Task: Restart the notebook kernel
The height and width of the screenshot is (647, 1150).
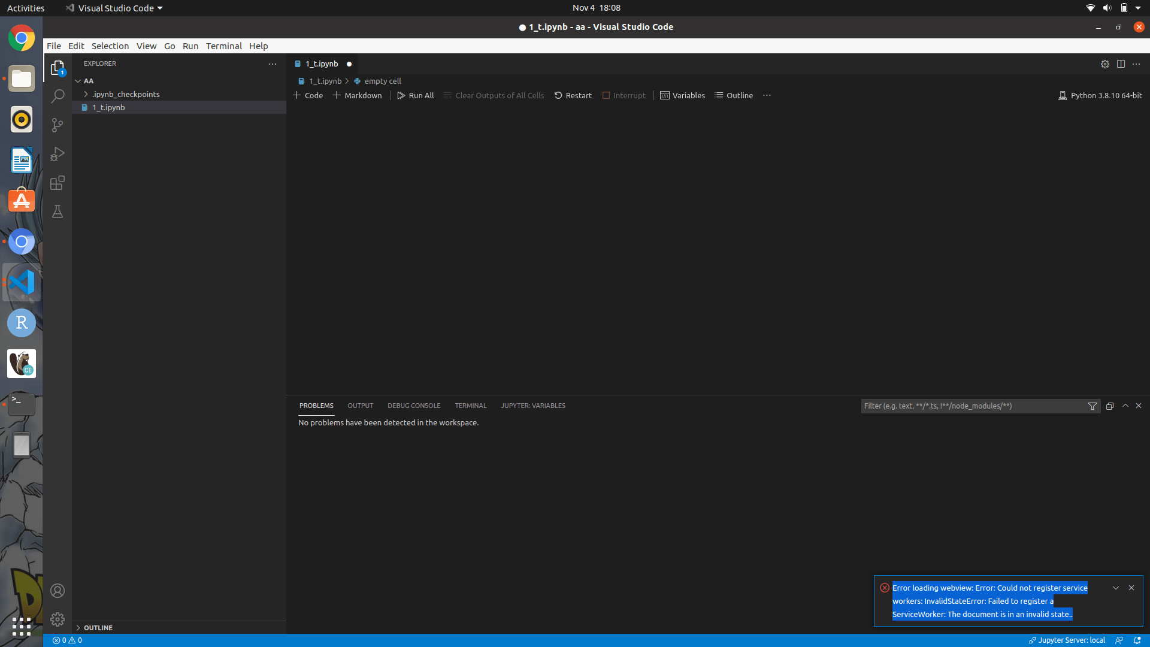Action: point(573,95)
